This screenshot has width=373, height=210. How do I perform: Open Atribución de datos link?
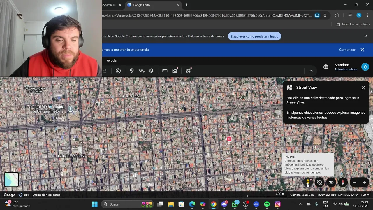47,195
